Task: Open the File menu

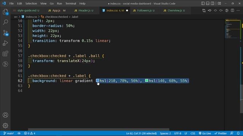Action: [x=12, y=3]
